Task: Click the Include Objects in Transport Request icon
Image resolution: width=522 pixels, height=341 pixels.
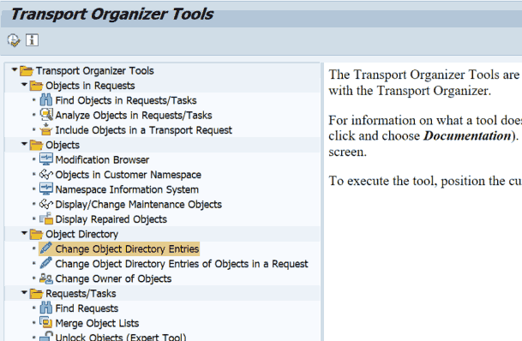Action: [46, 129]
